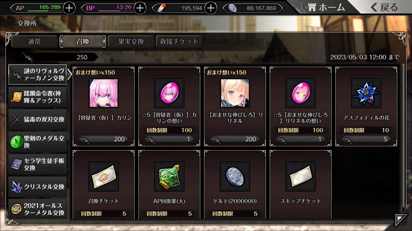Go to ホーム screen

coord(326,7)
